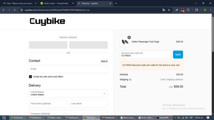Close the Gmail verify email tab

pos(36,3)
